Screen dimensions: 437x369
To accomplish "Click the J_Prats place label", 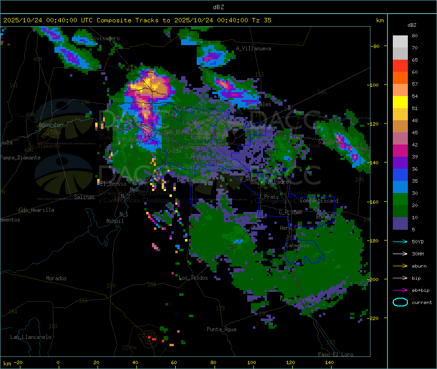I will [269, 197].
